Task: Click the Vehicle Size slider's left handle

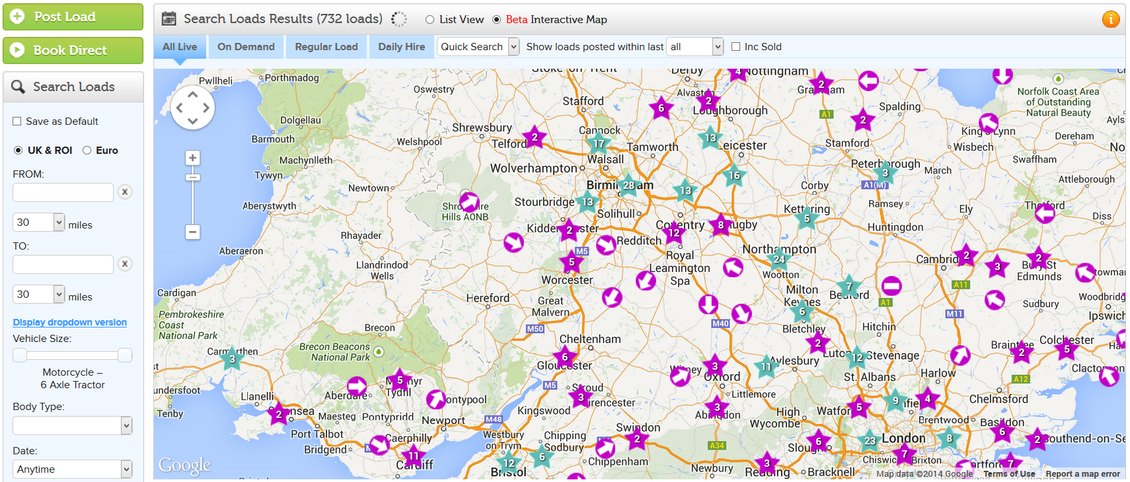Action: pos(20,355)
